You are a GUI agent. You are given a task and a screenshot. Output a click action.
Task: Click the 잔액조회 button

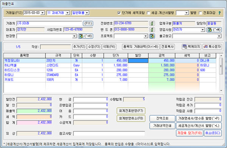(x=162, y=118)
